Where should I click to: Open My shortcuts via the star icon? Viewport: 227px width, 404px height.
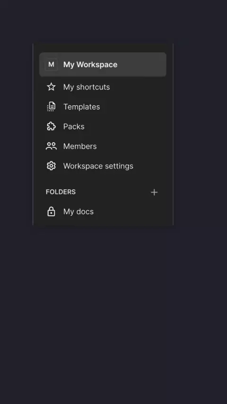coord(51,87)
